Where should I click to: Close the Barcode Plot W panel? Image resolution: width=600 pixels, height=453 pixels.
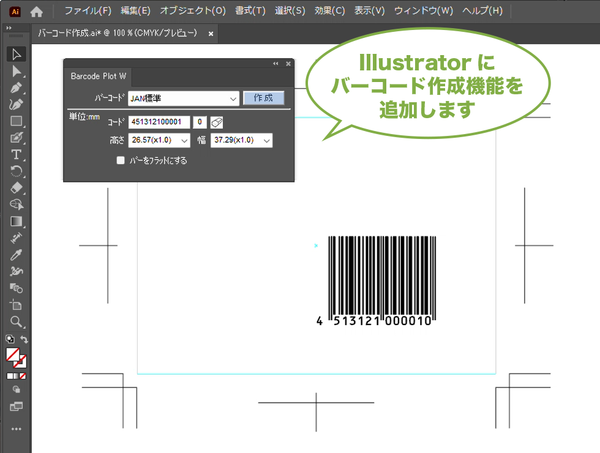(288, 64)
